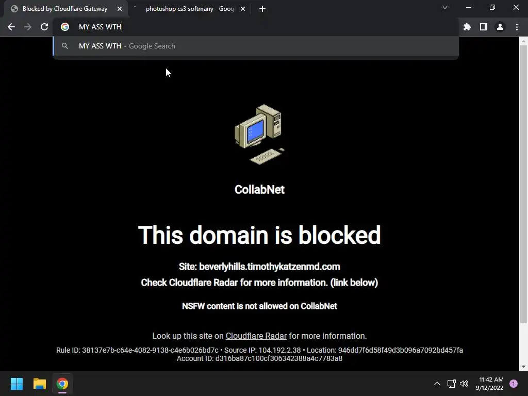Image resolution: width=528 pixels, height=396 pixels.
Task: Show hidden system tray icons
Action: [437, 384]
